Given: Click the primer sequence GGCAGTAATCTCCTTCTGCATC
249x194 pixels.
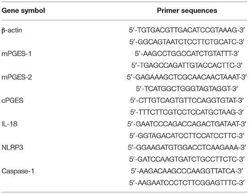Looking at the screenshot, I should point(187,42).
